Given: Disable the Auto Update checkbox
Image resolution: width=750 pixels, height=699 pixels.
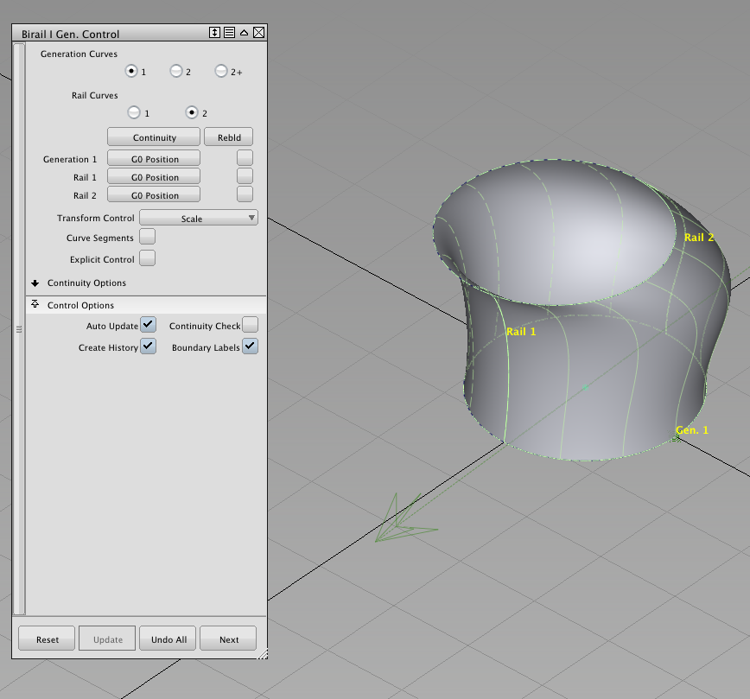Looking at the screenshot, I should (x=147, y=325).
